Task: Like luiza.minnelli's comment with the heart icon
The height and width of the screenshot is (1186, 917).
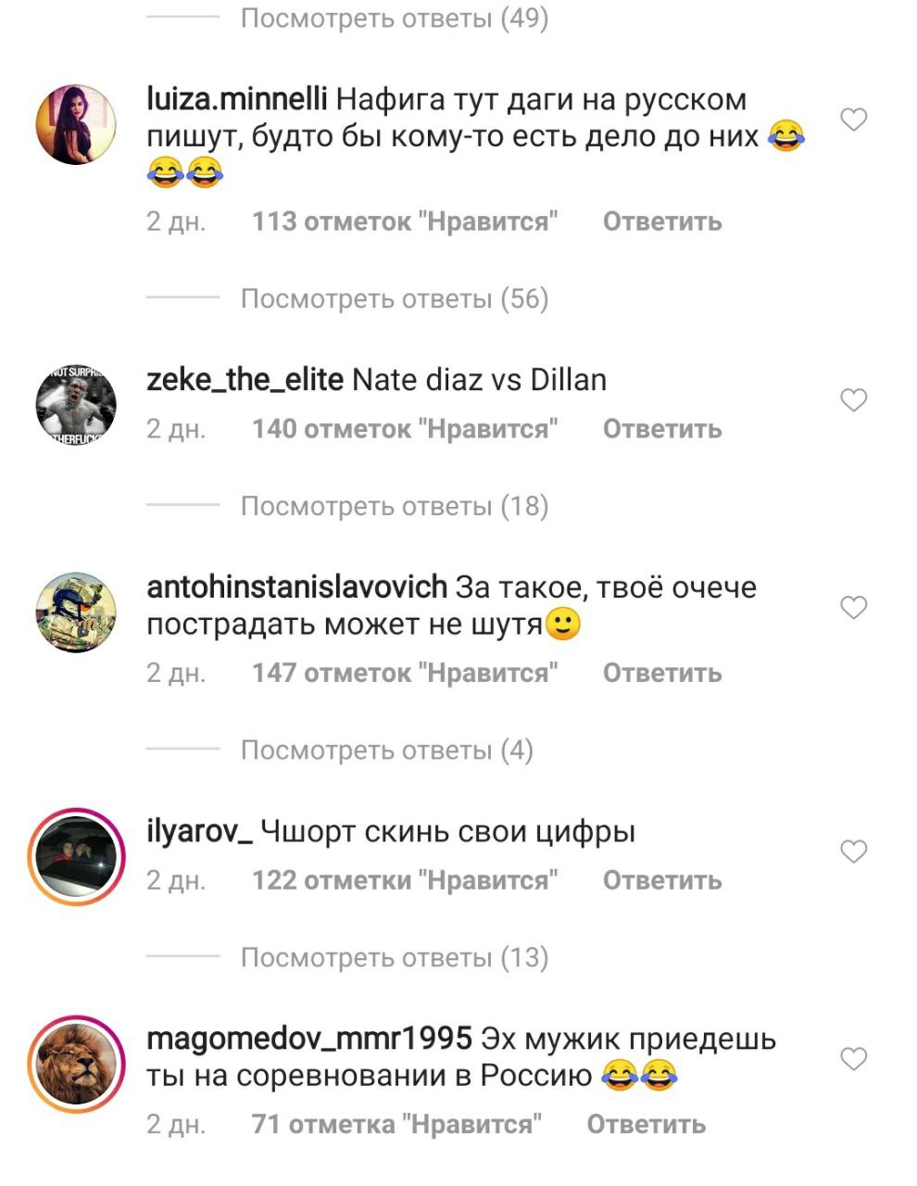Action: (853, 120)
